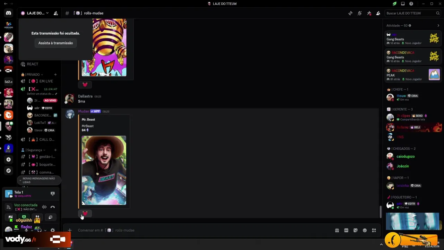Add channel to PRIVADO category plus icon
Viewport: 444px width, 250px height.
55,75
